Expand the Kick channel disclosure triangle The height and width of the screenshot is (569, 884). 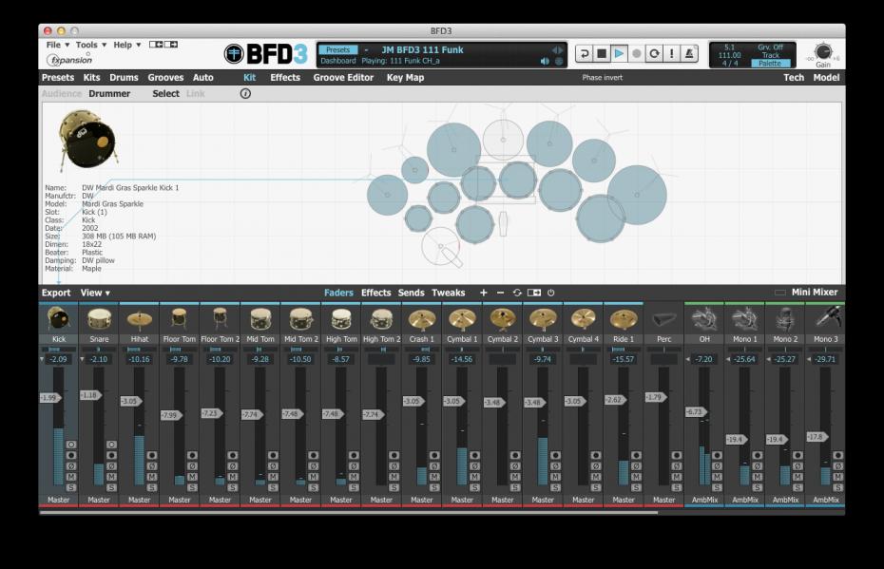(42, 360)
